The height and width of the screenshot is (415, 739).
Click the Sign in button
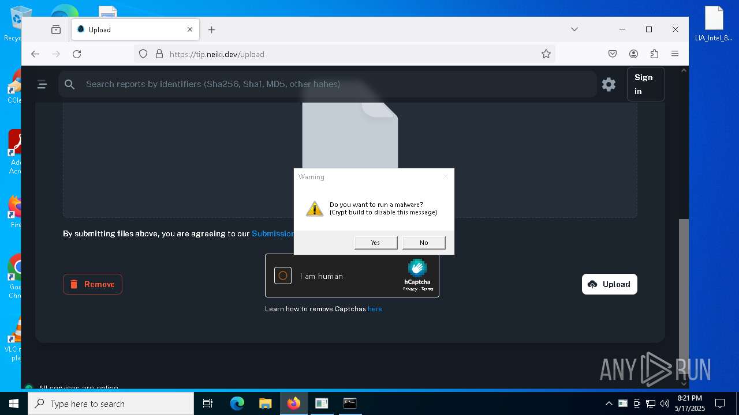coord(645,84)
